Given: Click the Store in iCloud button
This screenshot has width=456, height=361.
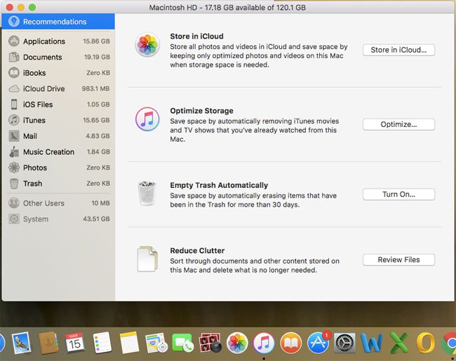Looking at the screenshot, I should (x=398, y=50).
